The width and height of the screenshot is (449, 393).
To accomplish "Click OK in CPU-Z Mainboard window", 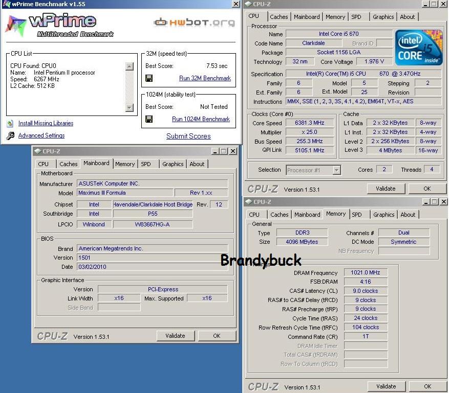I will click(217, 336).
